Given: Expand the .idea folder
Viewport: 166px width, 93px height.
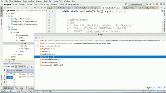Looking at the screenshot, I should (6, 13).
